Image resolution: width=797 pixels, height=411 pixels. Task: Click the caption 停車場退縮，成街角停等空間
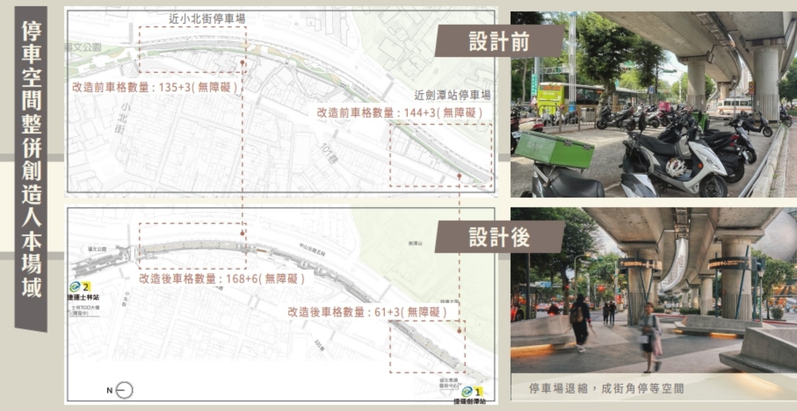606,389
